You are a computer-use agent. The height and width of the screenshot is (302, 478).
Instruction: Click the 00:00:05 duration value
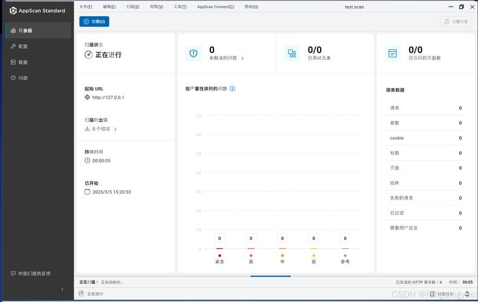tap(102, 161)
